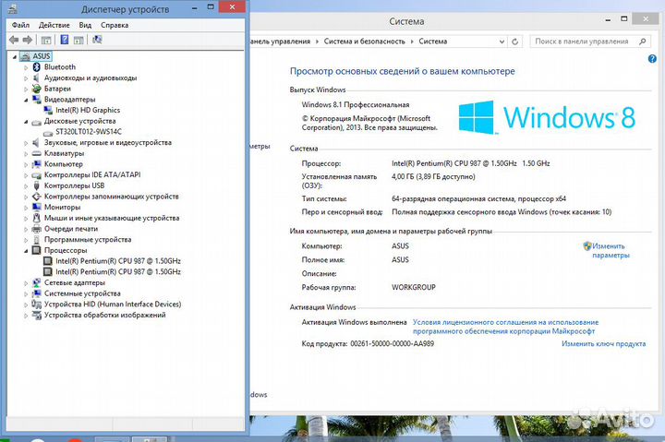
Task: Click the Батареи battery icon
Action: point(37,89)
